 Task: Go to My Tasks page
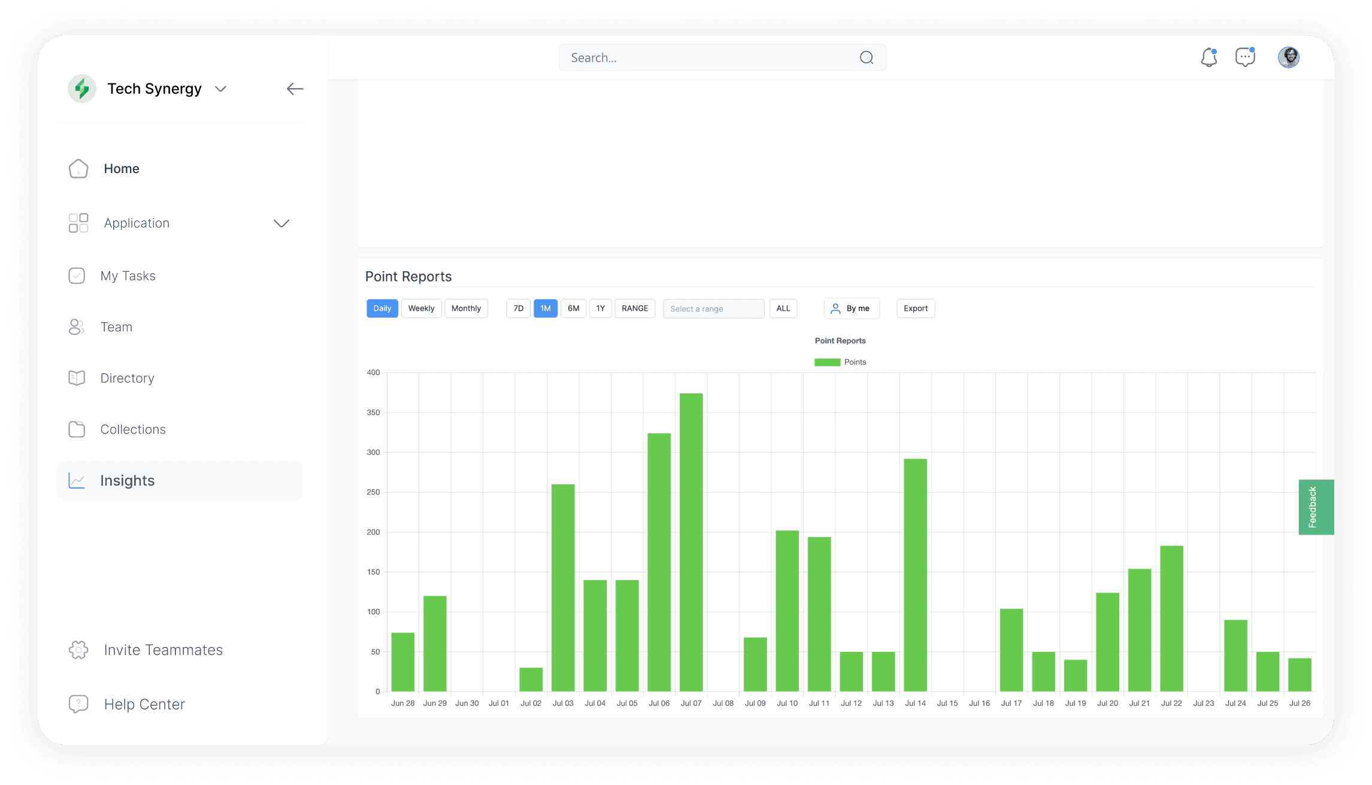click(x=128, y=276)
